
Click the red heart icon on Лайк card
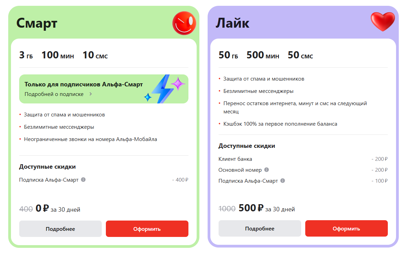(x=383, y=22)
